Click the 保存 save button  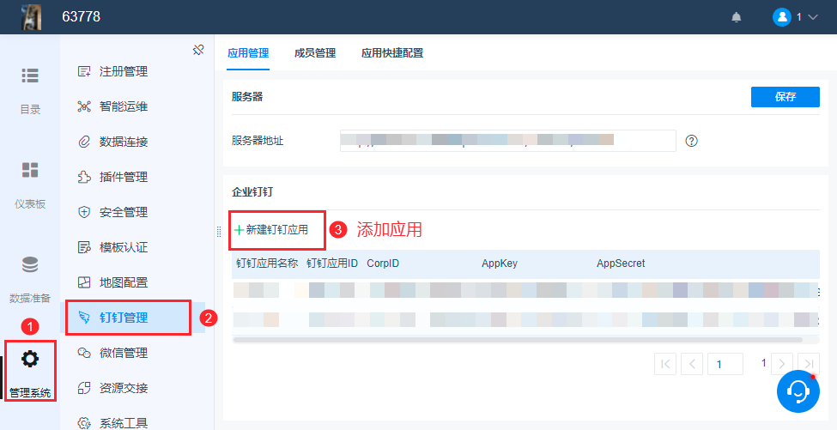pyautogui.click(x=785, y=97)
